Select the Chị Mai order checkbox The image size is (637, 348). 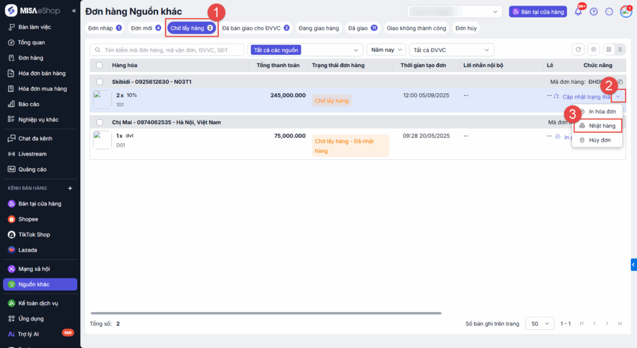tap(100, 122)
